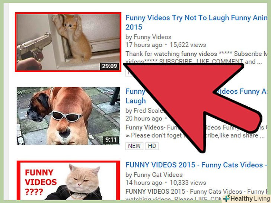Open the 'FUNNY VIDEOS 2015 - Funny Cats' title
Screen dimensions: 271x203
tap(196, 165)
